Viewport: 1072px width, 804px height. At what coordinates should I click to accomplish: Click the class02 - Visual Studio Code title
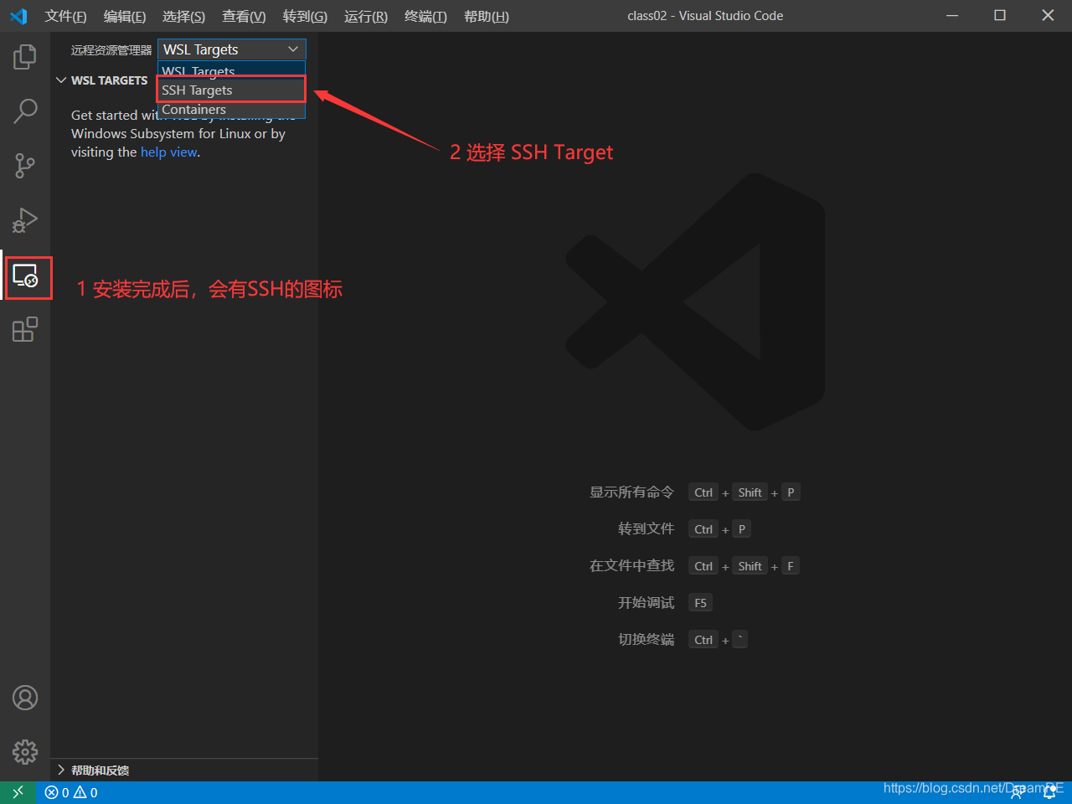pos(705,16)
